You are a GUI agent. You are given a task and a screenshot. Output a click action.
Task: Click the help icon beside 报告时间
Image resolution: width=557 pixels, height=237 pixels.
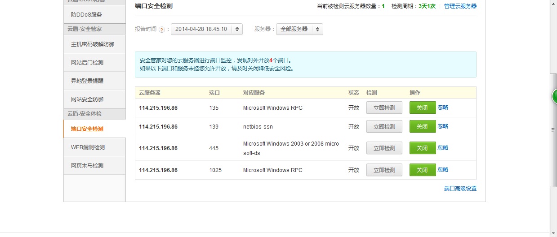click(x=162, y=30)
